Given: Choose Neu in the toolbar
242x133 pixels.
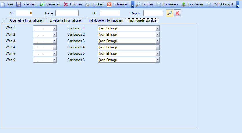Looking at the screenshot, I should click(x=10, y=4).
